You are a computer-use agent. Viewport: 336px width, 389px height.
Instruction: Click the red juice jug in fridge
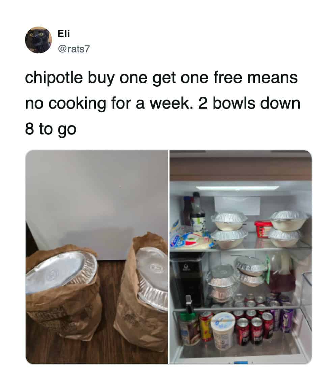(x=282, y=273)
